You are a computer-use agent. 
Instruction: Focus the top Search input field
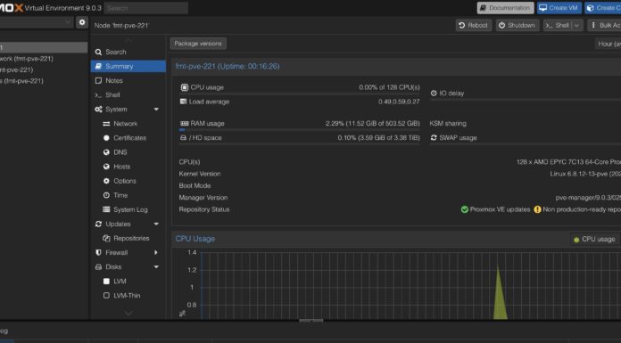click(x=146, y=8)
